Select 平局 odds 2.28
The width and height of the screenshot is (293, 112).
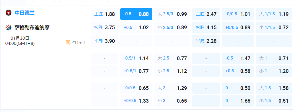click(206, 41)
